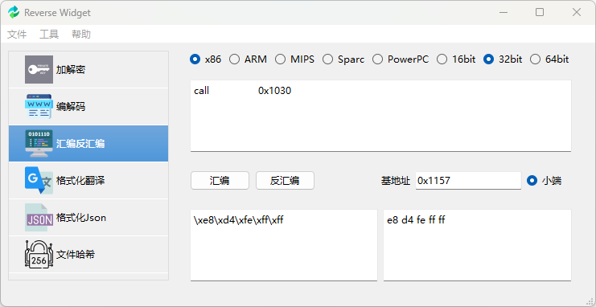Click the 编解码 WWW icon
This screenshot has height=307, width=596.
39,106
